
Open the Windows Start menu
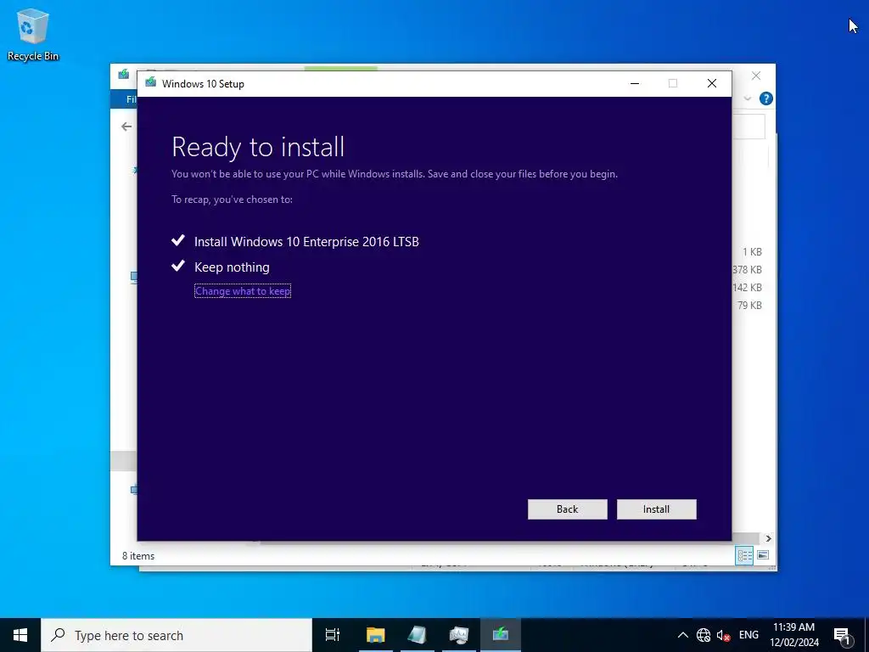tap(20, 635)
